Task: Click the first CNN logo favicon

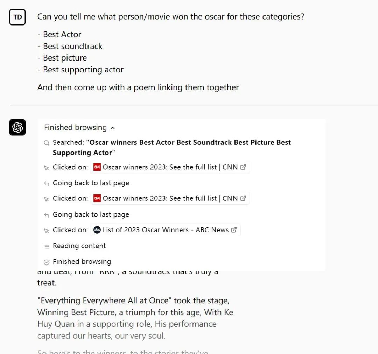Action: pyautogui.click(x=97, y=167)
